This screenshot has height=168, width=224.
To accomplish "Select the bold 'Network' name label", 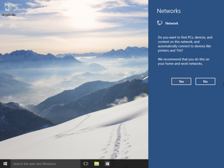I will (172, 23).
